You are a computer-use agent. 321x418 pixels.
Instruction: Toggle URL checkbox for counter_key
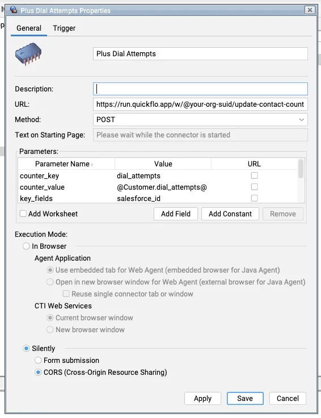(x=255, y=175)
